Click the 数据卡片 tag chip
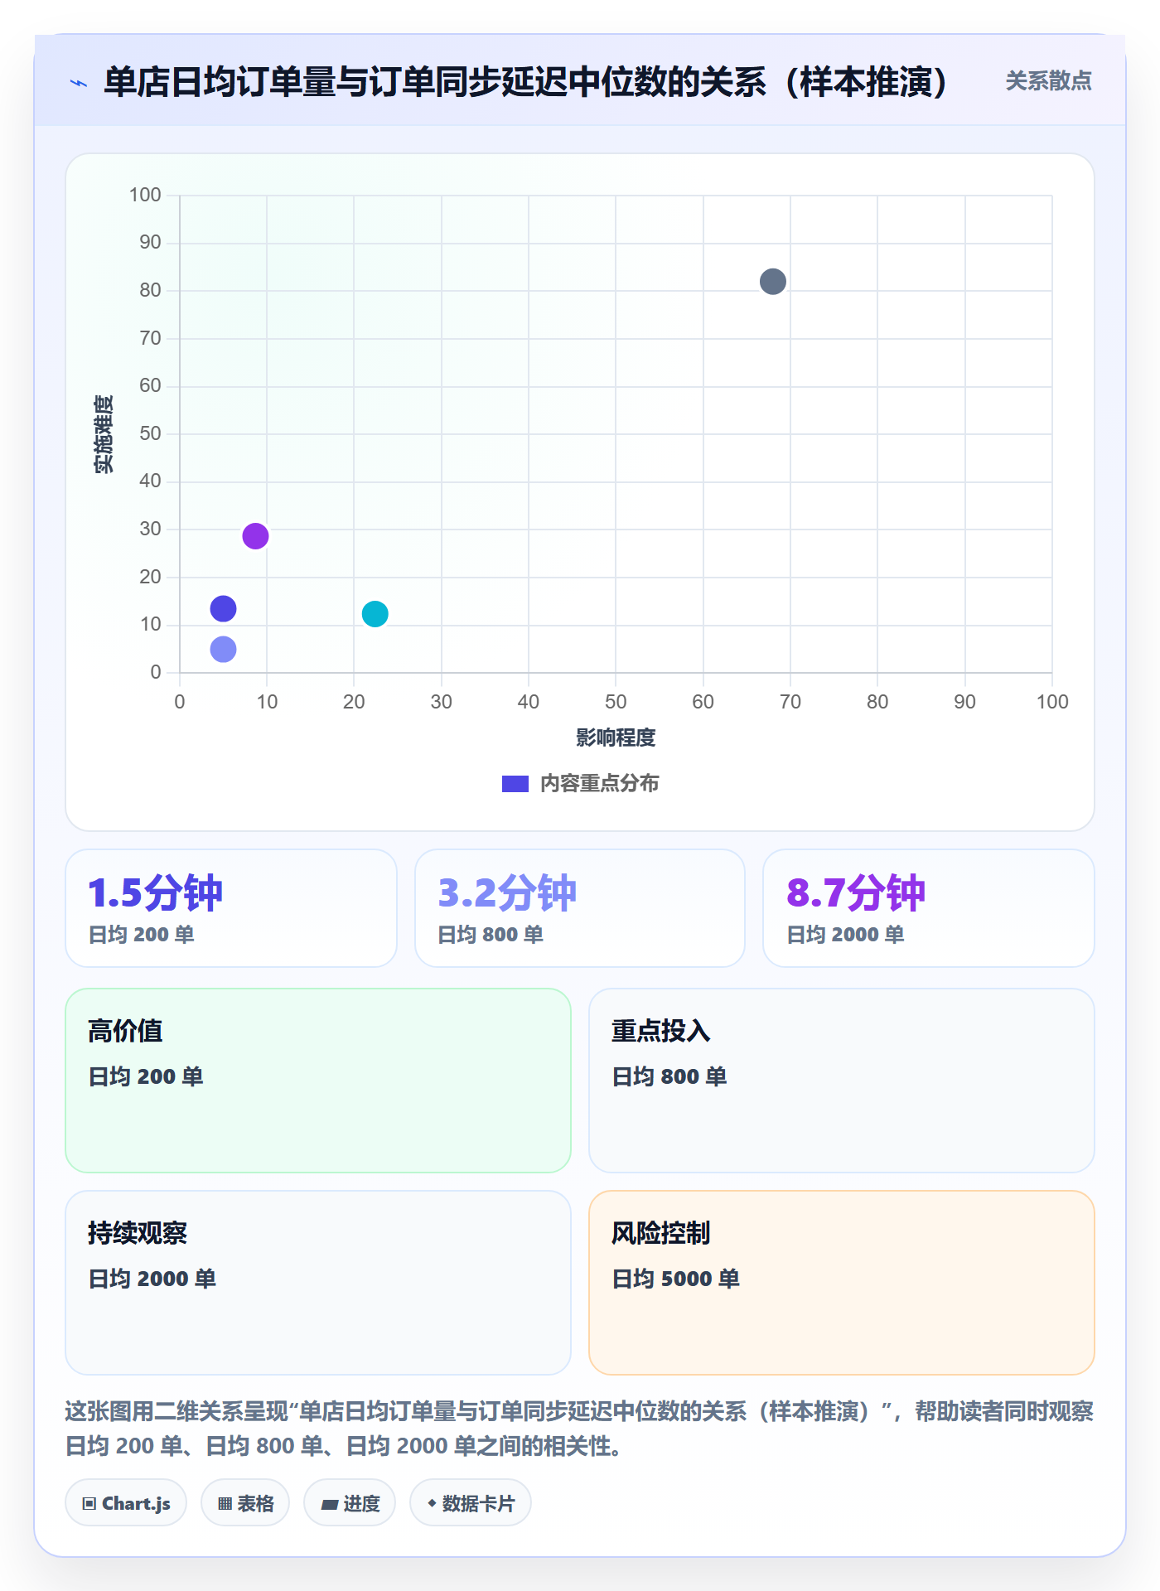 tap(471, 1502)
